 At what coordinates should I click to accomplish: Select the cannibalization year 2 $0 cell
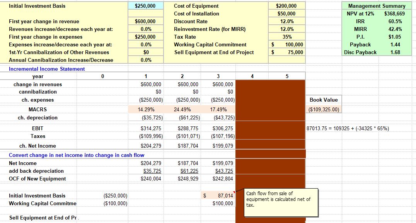tap(182, 92)
